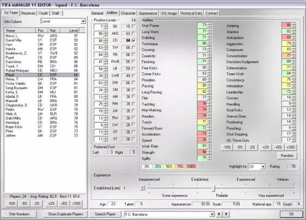Adjust the Handling value spinner

tap(293, 104)
